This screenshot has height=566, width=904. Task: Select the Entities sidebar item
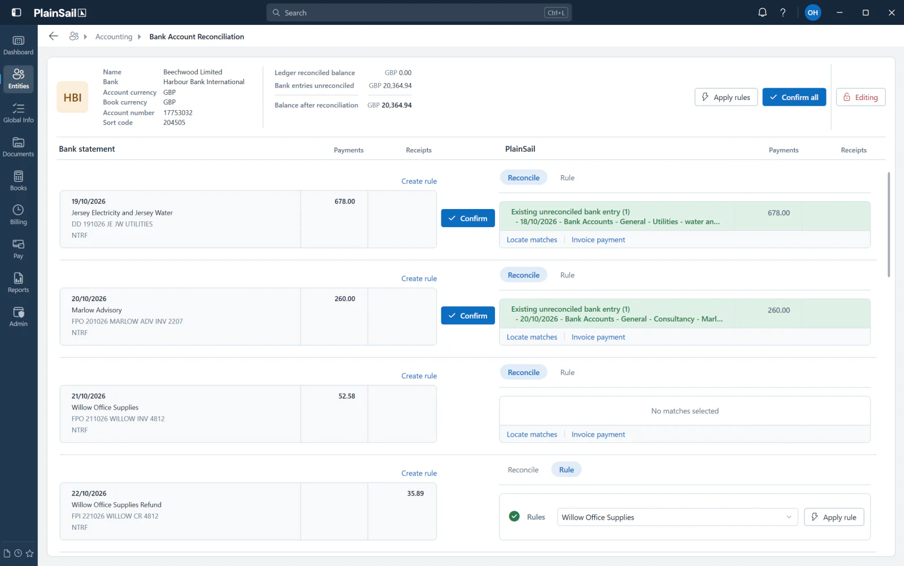19,79
